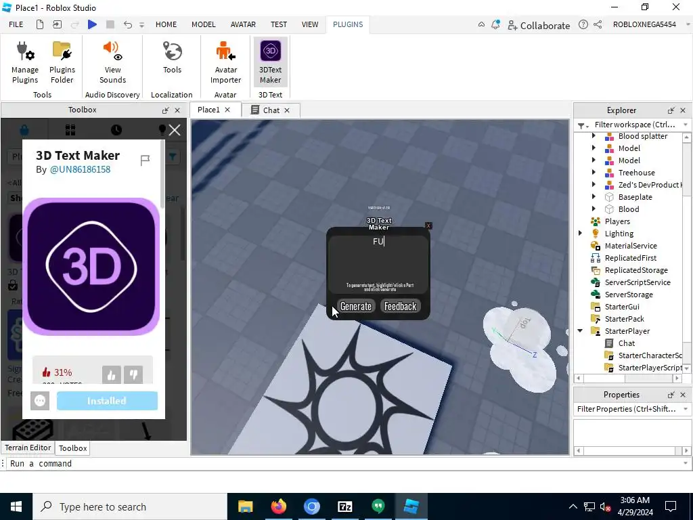Viewport: 693px width, 520px height.
Task: Click the Generate button in plugin dialog
Action: (356, 306)
